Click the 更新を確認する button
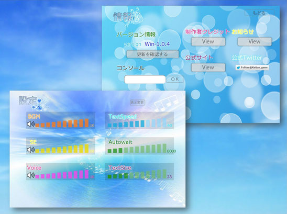The width and height of the screenshot is (287, 214). coord(152,54)
